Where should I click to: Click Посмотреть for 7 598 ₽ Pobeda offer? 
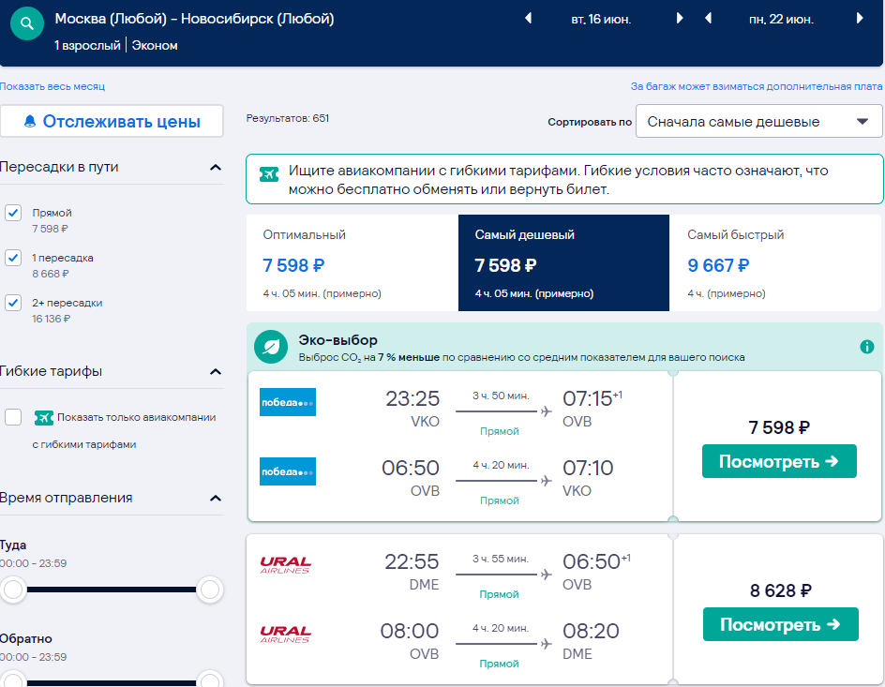coord(779,461)
